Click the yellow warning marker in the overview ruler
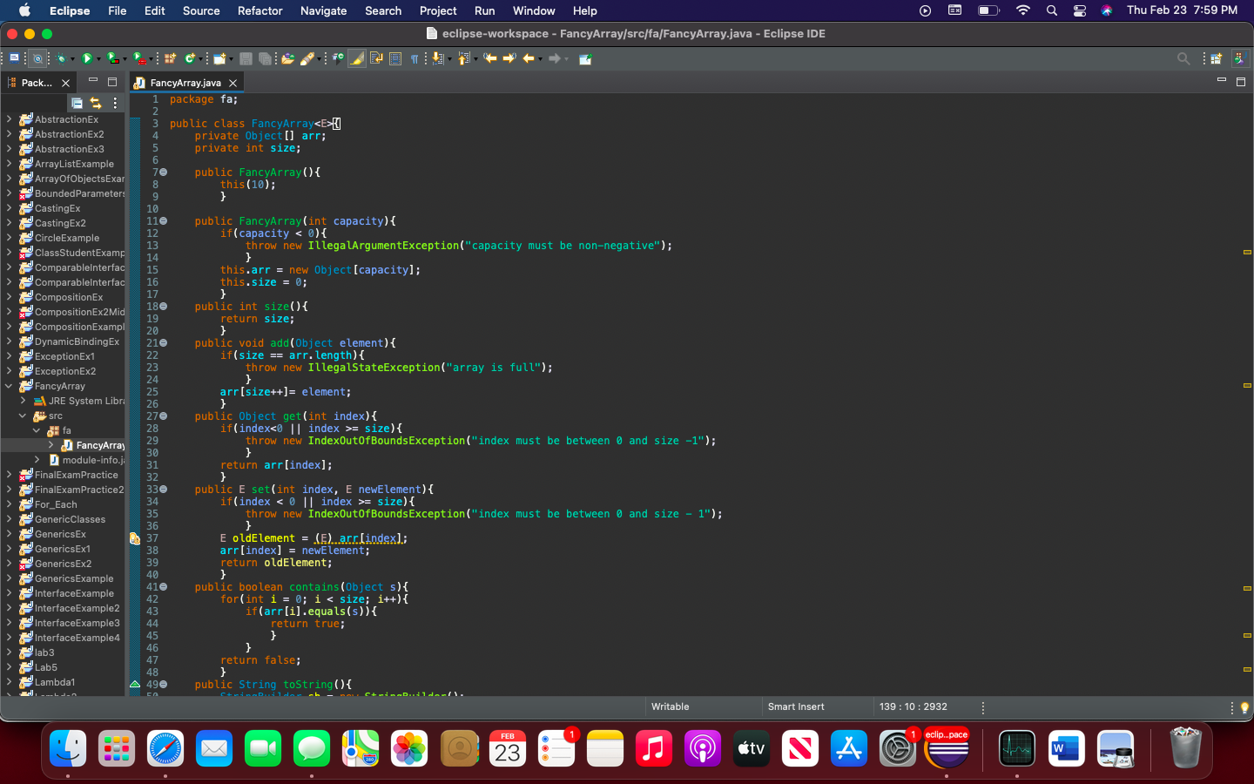The height and width of the screenshot is (784, 1254). tap(1247, 251)
